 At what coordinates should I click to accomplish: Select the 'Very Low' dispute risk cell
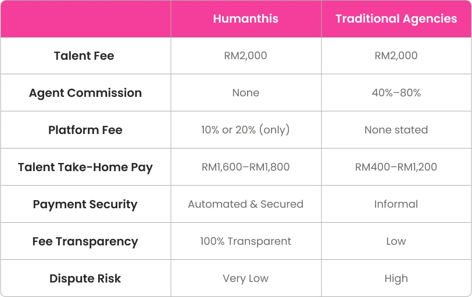[245, 278]
